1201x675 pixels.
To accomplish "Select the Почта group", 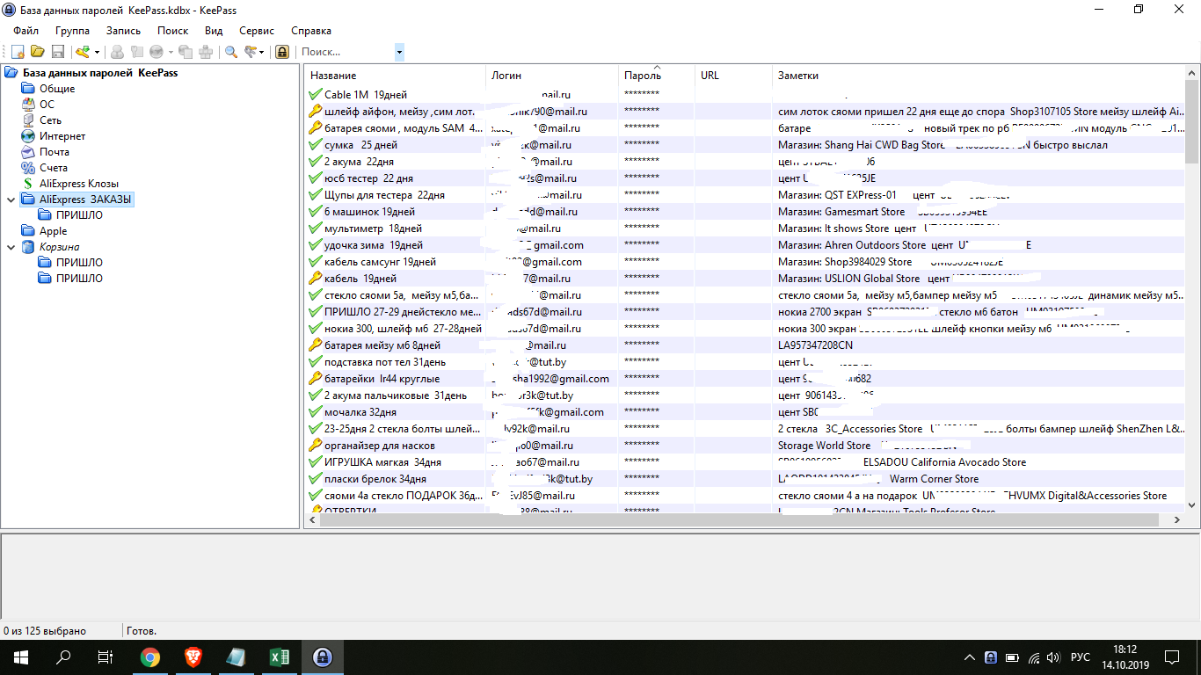I will click(55, 152).
